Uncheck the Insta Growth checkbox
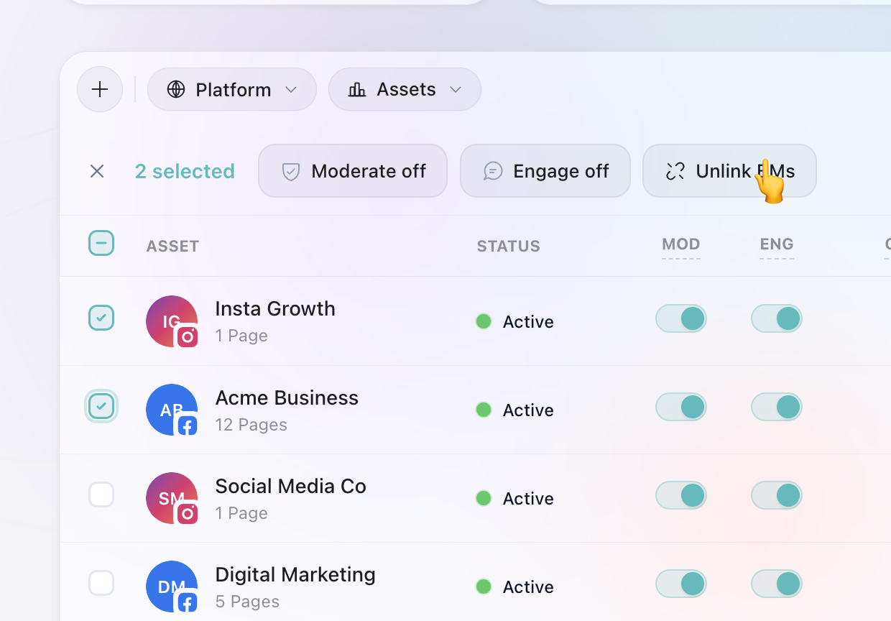Viewport: 891px width, 621px height. pos(101,318)
